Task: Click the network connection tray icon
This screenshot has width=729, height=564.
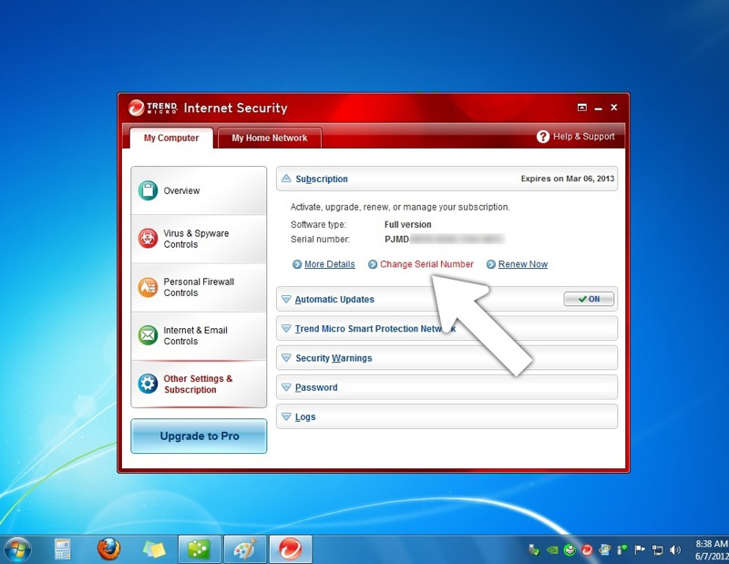Action: (x=657, y=550)
